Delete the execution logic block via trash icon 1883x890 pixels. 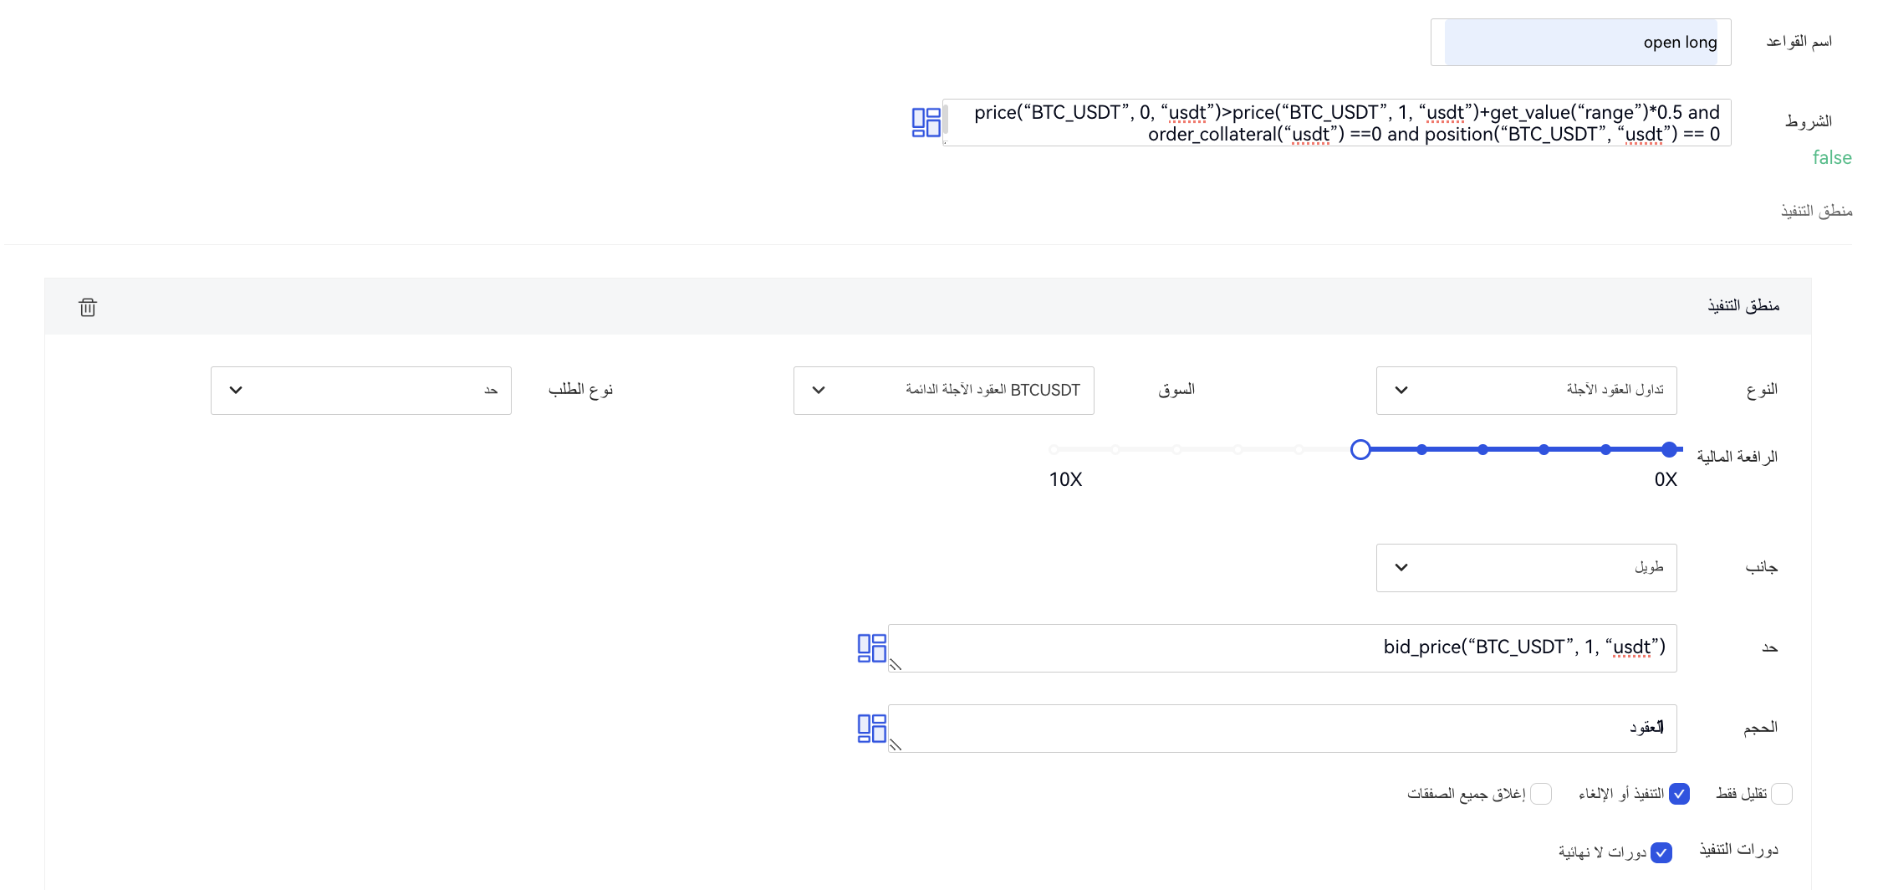click(x=88, y=307)
